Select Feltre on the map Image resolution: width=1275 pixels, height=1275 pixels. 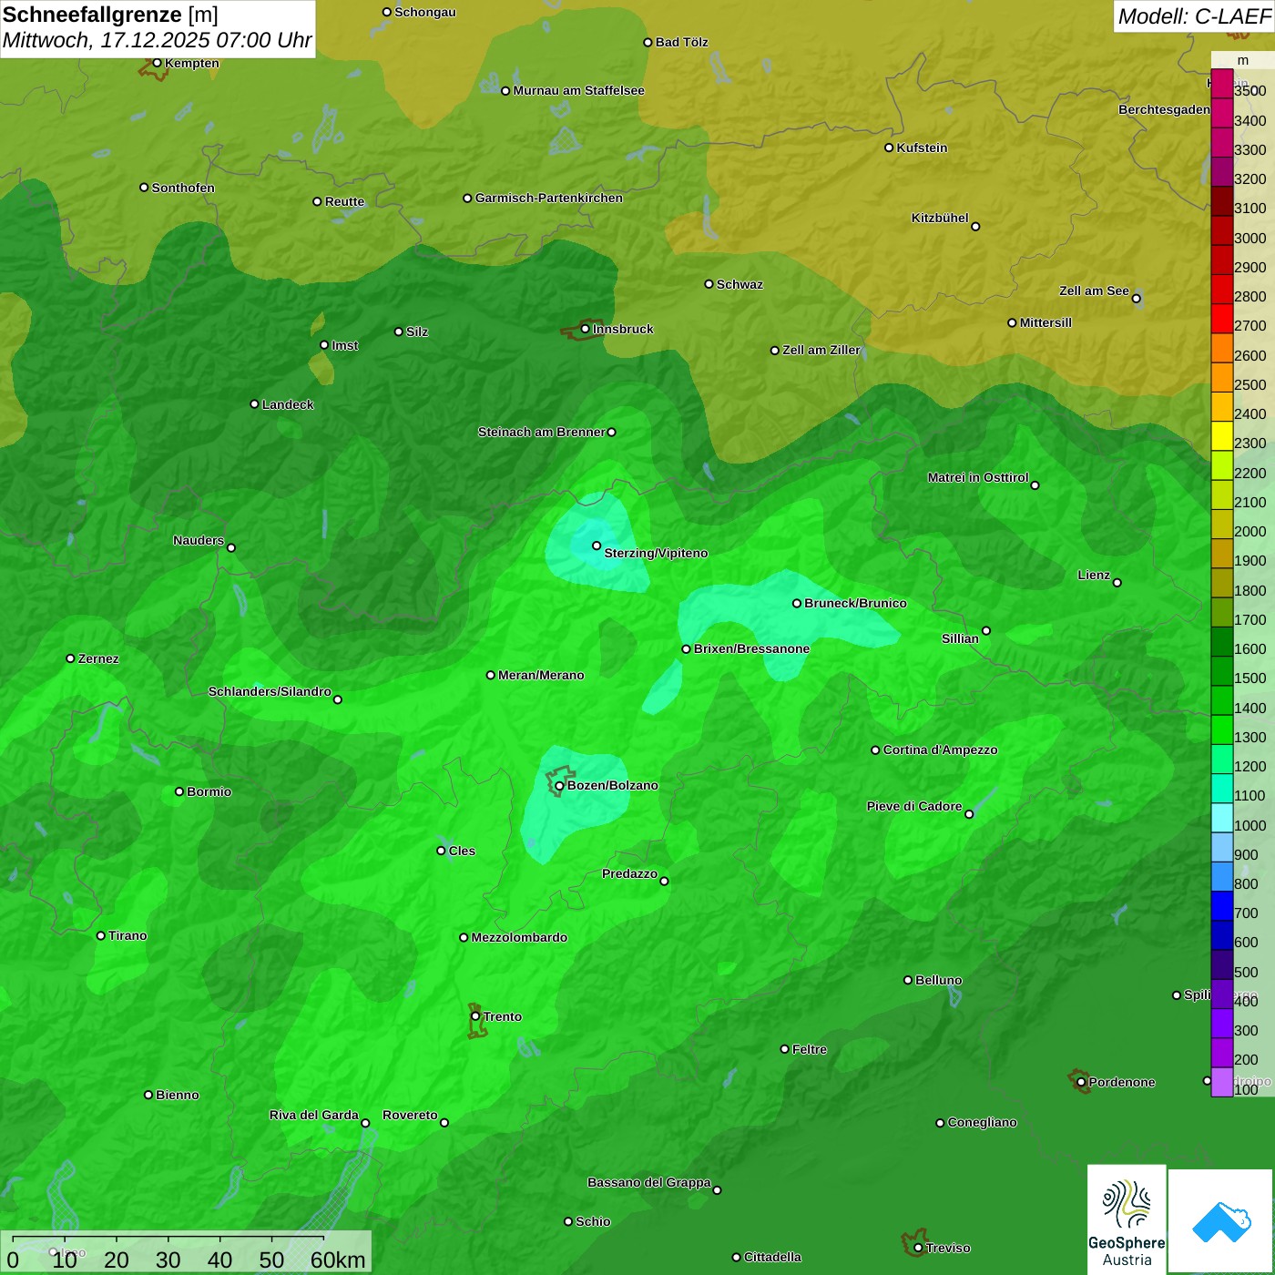803,1049
